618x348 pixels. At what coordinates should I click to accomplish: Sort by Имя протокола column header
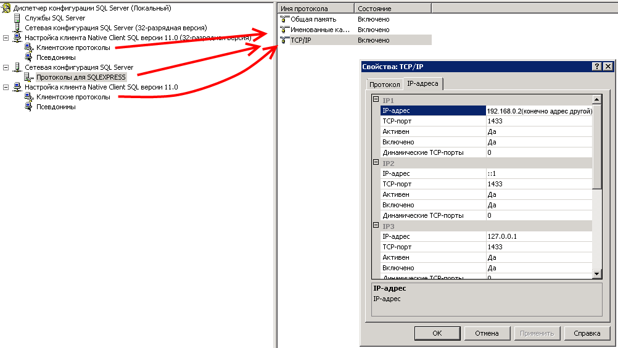[316, 8]
